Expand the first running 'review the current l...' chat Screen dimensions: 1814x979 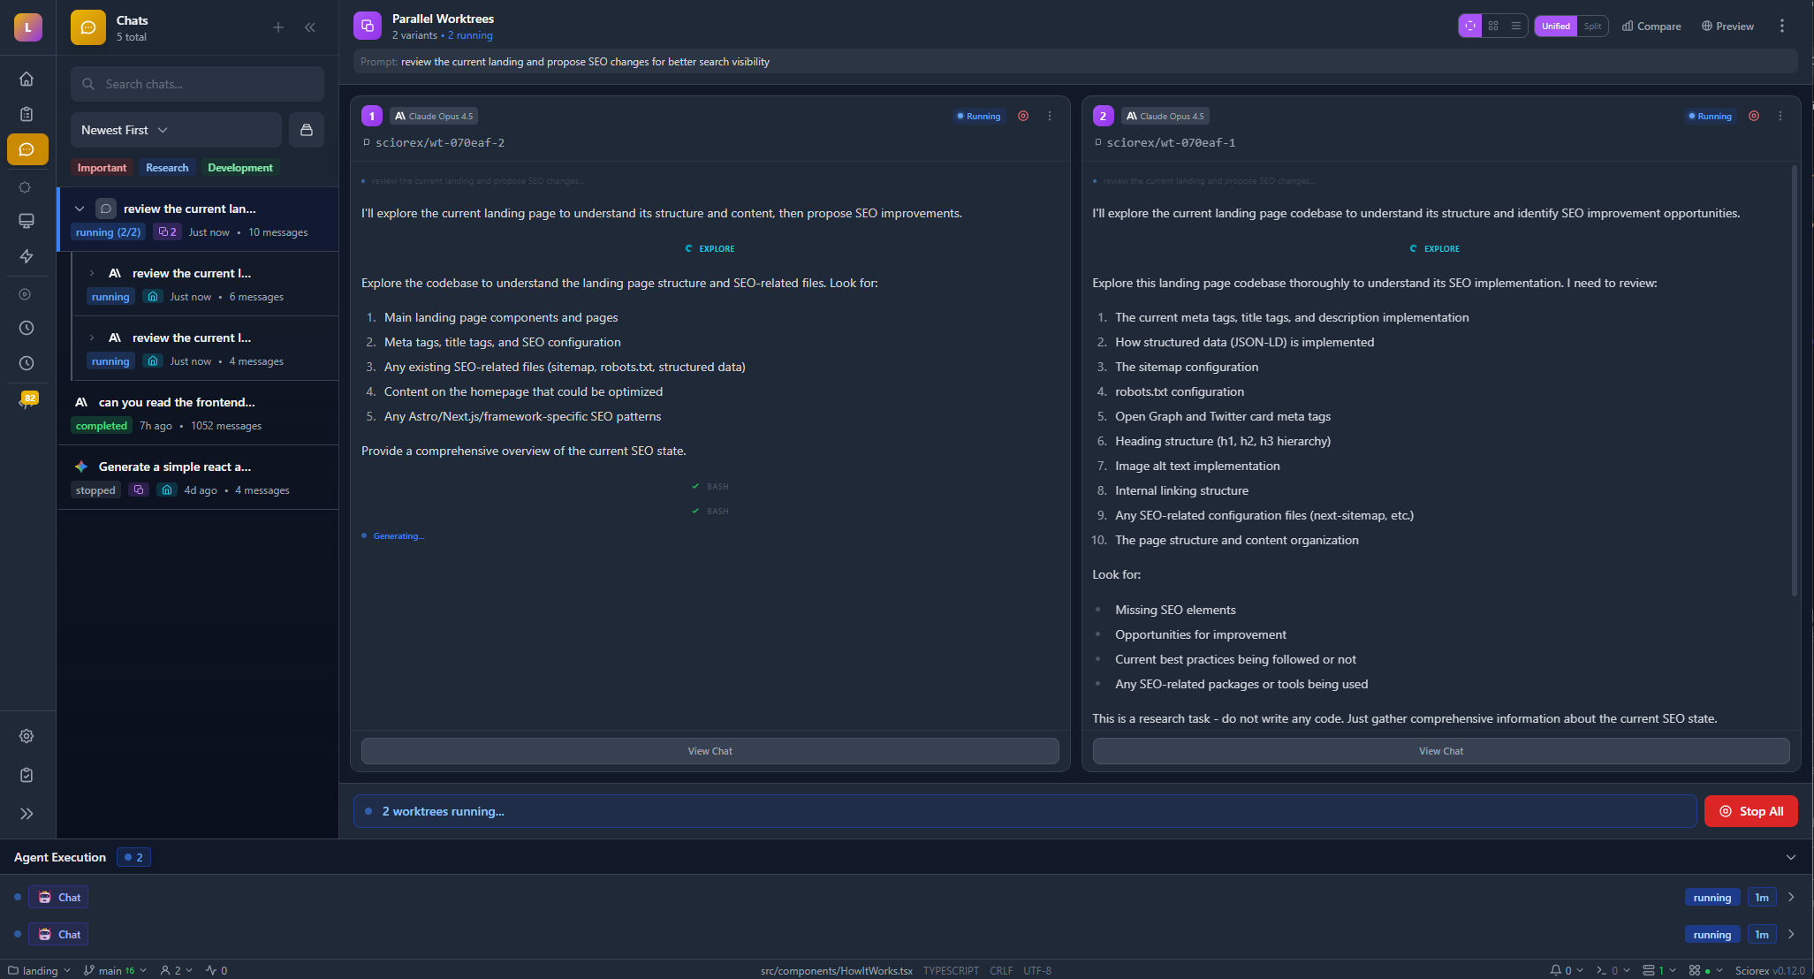[91, 273]
